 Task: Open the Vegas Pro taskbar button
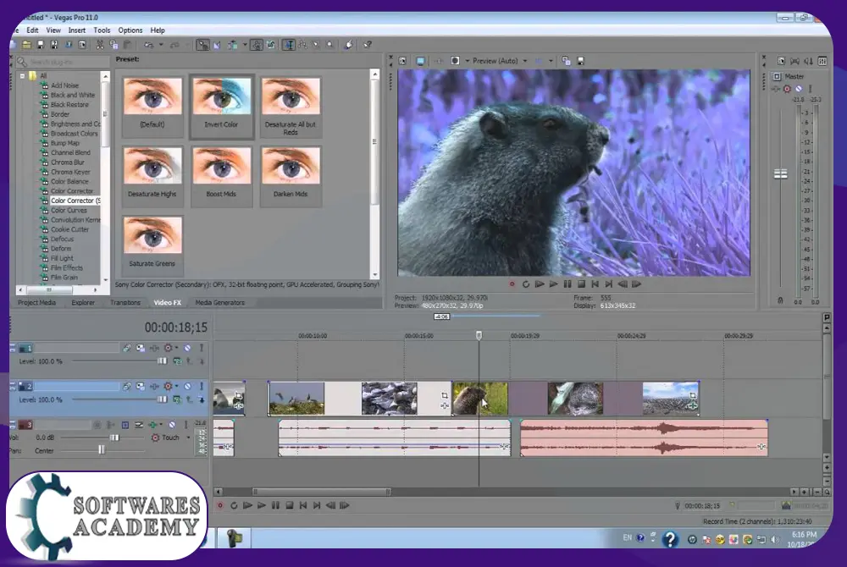[x=234, y=538]
